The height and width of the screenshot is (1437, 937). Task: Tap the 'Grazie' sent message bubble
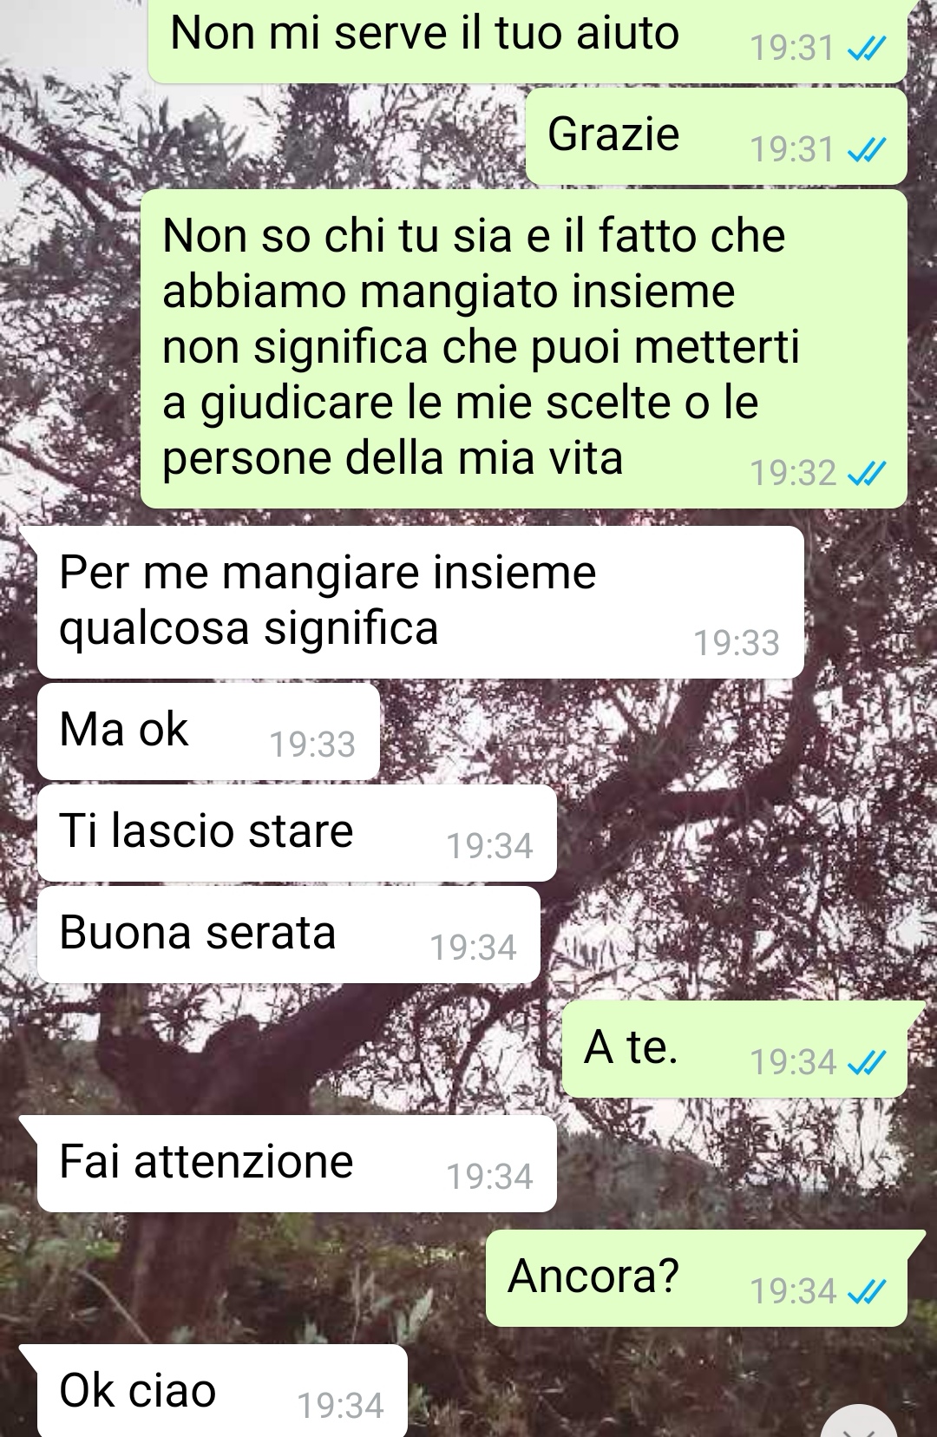[x=717, y=136]
